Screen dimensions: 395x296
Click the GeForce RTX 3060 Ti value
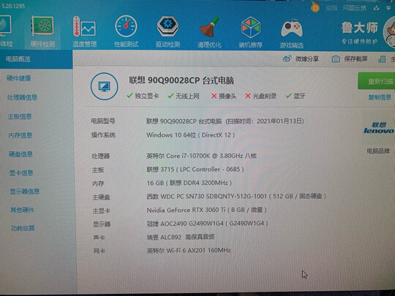(206, 210)
